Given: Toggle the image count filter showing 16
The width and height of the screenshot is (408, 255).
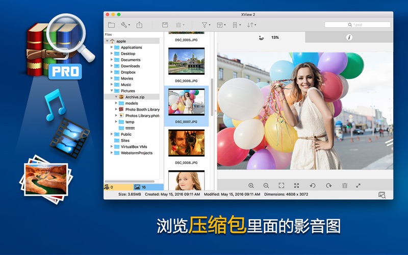Looking at the screenshot, I should pyautogui.click(x=148, y=187).
